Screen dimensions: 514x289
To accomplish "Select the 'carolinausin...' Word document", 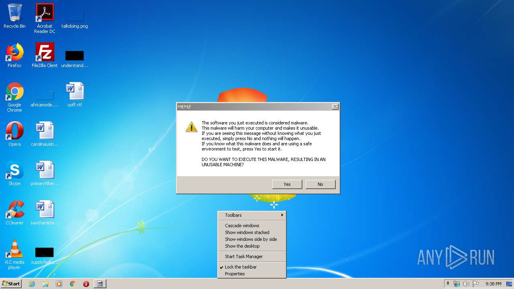I will point(45,134).
